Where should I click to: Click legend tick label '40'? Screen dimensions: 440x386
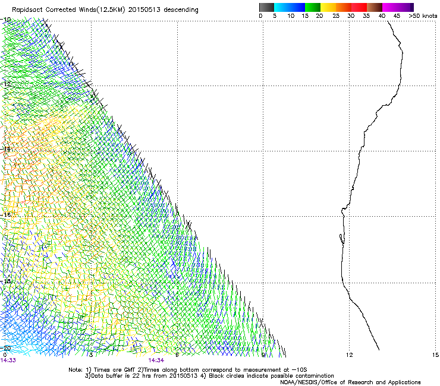pyautogui.click(x=382, y=16)
